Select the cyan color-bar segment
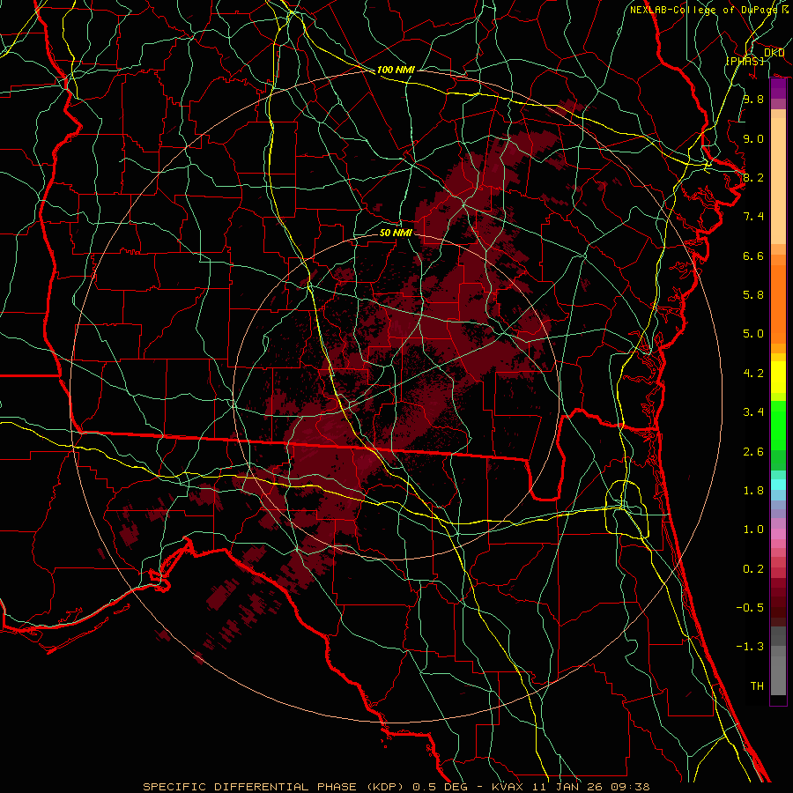Viewport: 793px width, 793px height. (x=778, y=485)
